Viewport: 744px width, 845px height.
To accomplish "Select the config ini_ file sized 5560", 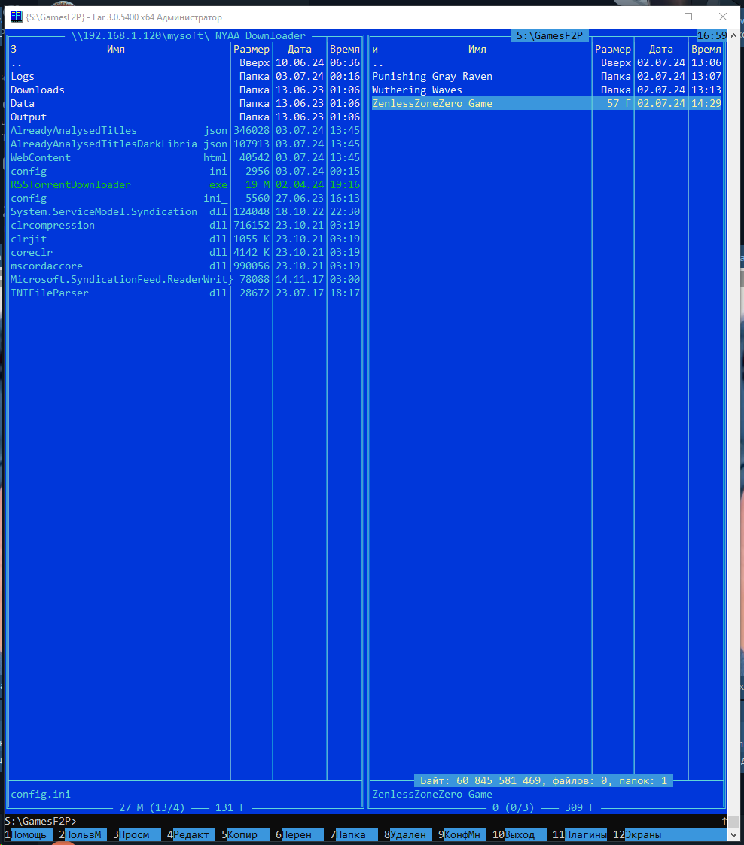I will pos(185,199).
